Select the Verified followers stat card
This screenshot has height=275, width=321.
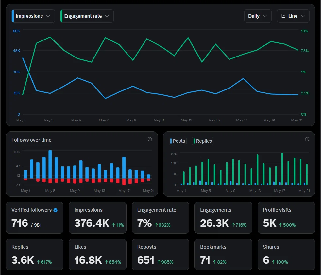coord(35,218)
